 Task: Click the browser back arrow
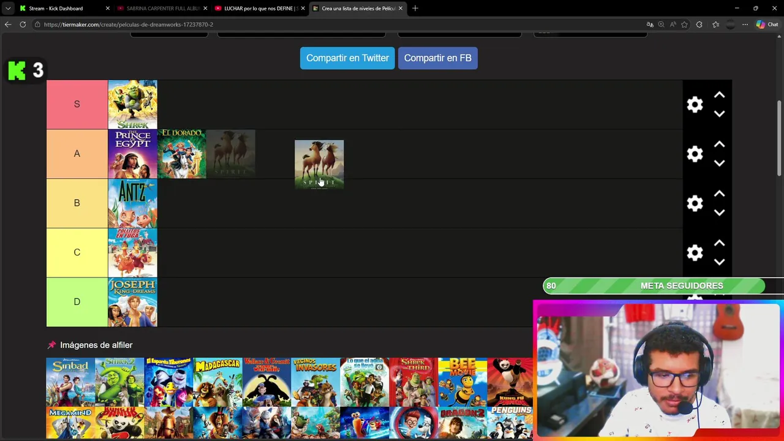click(8, 24)
